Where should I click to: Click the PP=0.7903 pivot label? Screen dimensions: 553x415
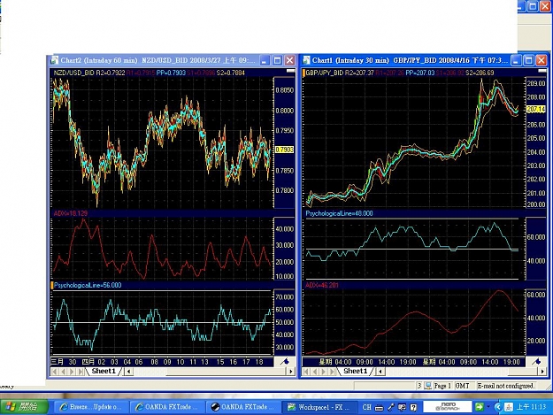(x=171, y=73)
